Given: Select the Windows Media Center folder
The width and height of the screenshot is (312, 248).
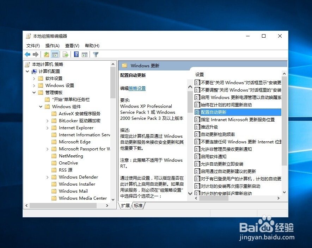Looking at the screenshot, I should 83,198.
